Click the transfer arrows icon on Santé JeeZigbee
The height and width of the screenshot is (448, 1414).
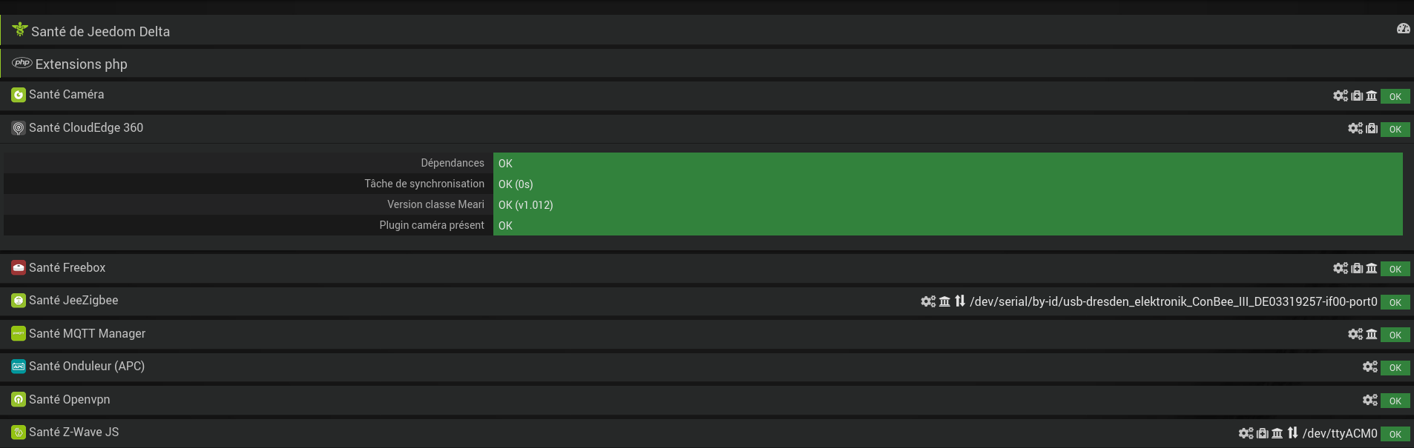point(960,301)
